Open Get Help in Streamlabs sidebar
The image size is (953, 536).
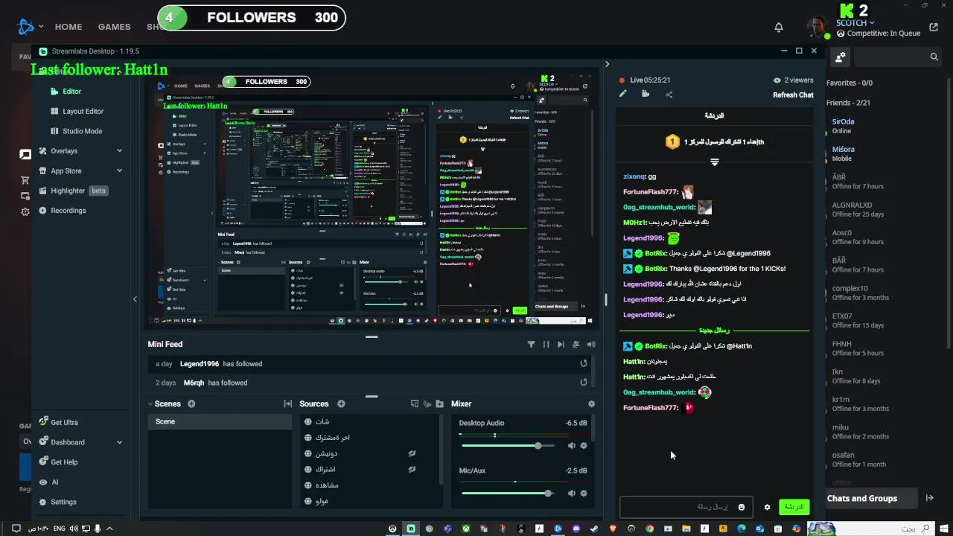64,462
